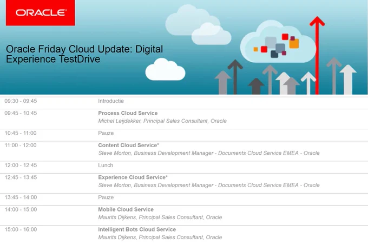The width and height of the screenshot is (368, 244).
Task: Click the Pauze entry at 13:45
Action: [106, 197]
